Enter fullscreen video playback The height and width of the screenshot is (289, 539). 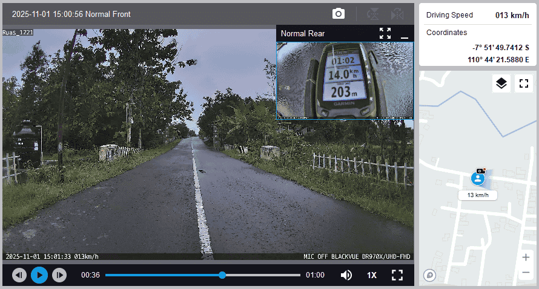397,275
